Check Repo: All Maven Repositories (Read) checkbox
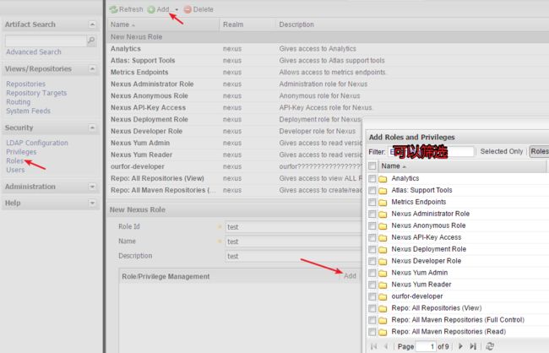Image resolution: width=549 pixels, height=353 pixels. coord(372,332)
